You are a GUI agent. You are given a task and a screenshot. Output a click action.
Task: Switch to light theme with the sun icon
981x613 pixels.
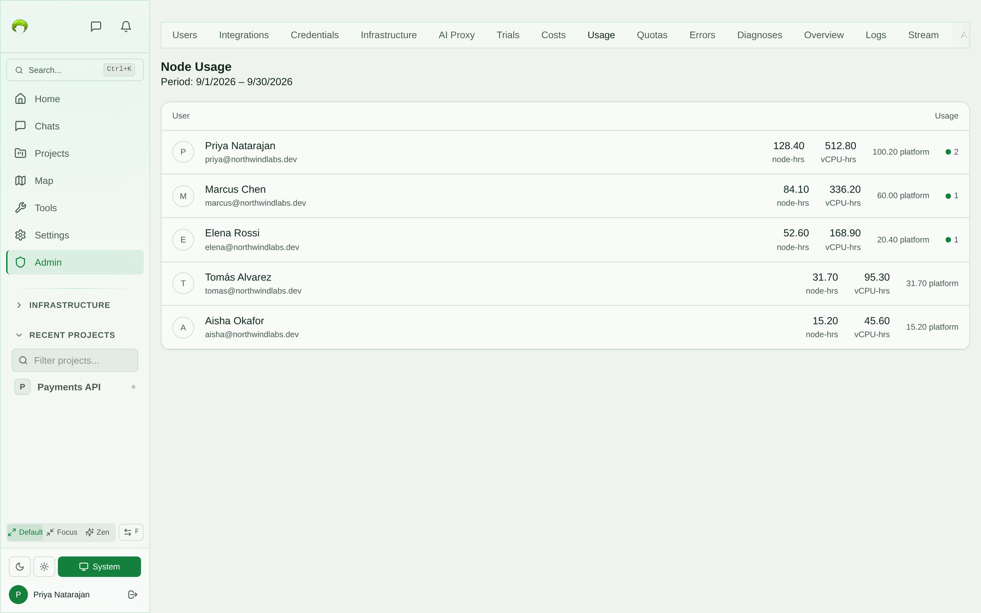(44, 567)
